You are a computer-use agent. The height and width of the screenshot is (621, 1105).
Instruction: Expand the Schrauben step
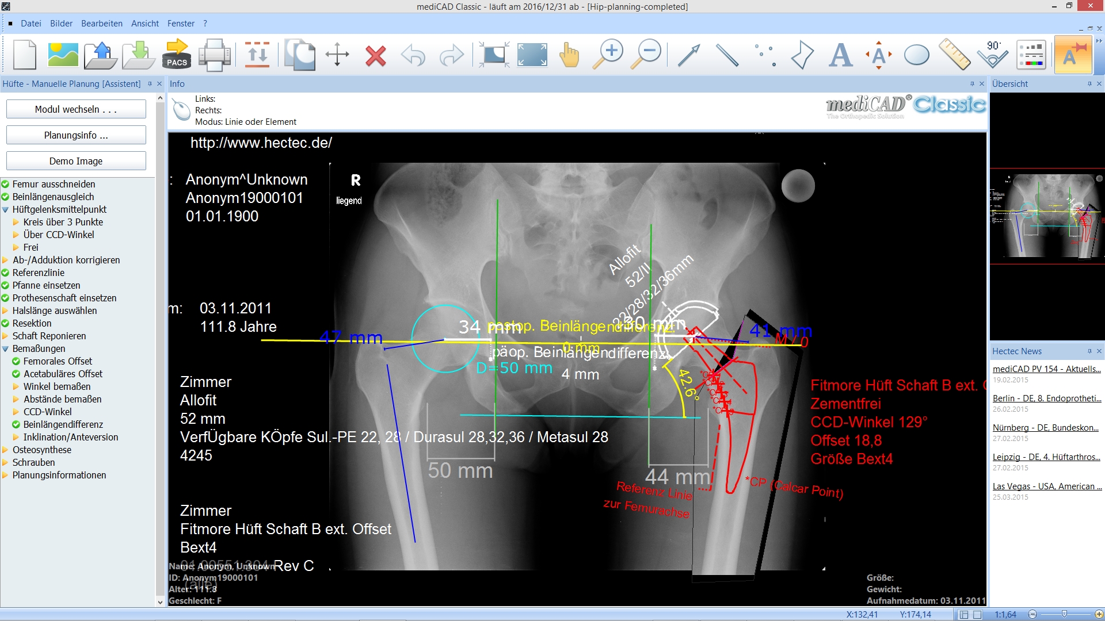tap(6, 463)
